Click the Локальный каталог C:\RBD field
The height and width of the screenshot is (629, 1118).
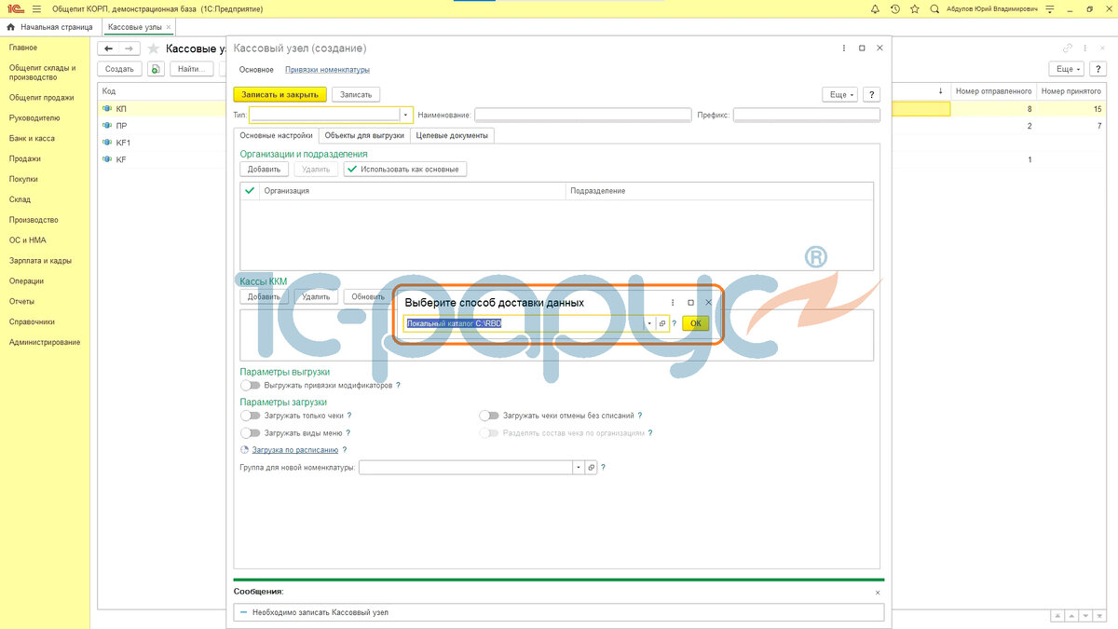[x=525, y=323]
